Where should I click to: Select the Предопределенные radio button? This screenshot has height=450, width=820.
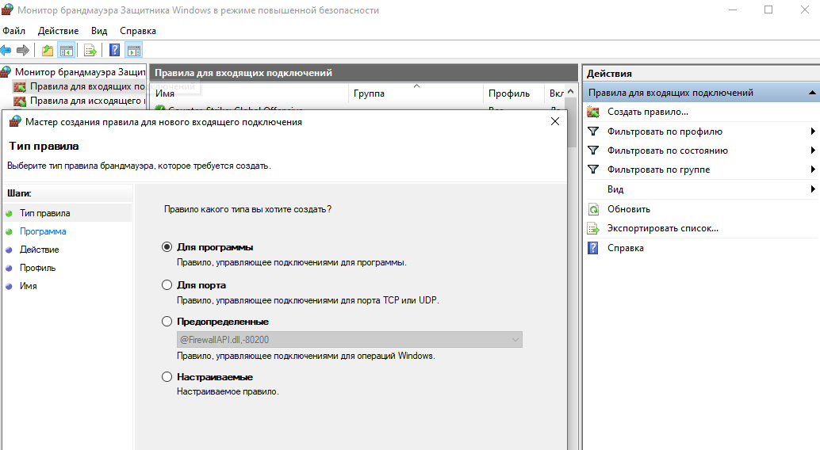tap(167, 322)
